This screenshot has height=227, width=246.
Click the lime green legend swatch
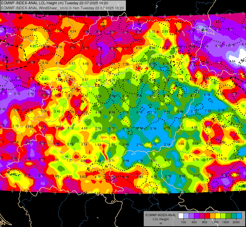[x=223, y=216]
